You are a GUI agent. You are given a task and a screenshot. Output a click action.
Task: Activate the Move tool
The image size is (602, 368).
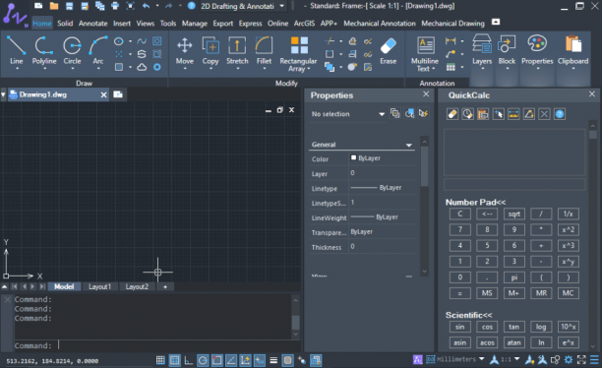[185, 51]
